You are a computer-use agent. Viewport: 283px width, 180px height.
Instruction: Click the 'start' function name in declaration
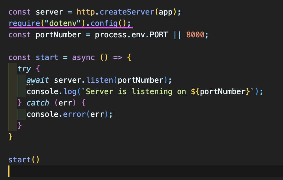[47, 58]
